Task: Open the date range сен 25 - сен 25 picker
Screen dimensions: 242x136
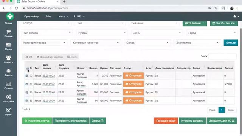Action: 224,23
